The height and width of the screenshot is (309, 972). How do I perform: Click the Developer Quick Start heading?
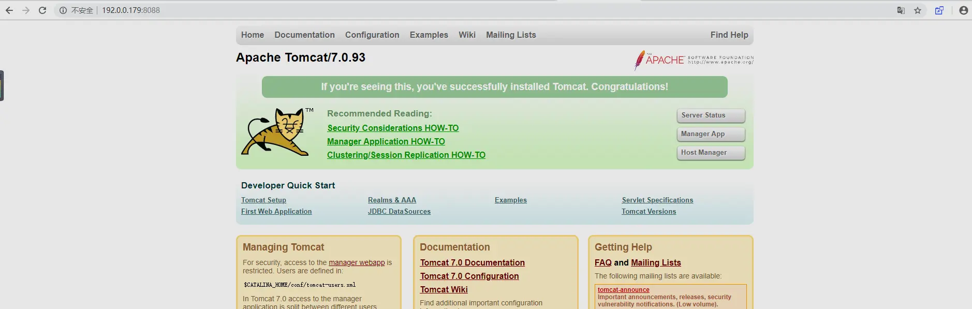click(x=288, y=186)
